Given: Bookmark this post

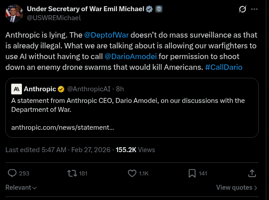Looking at the screenshot, I should (192, 173).
